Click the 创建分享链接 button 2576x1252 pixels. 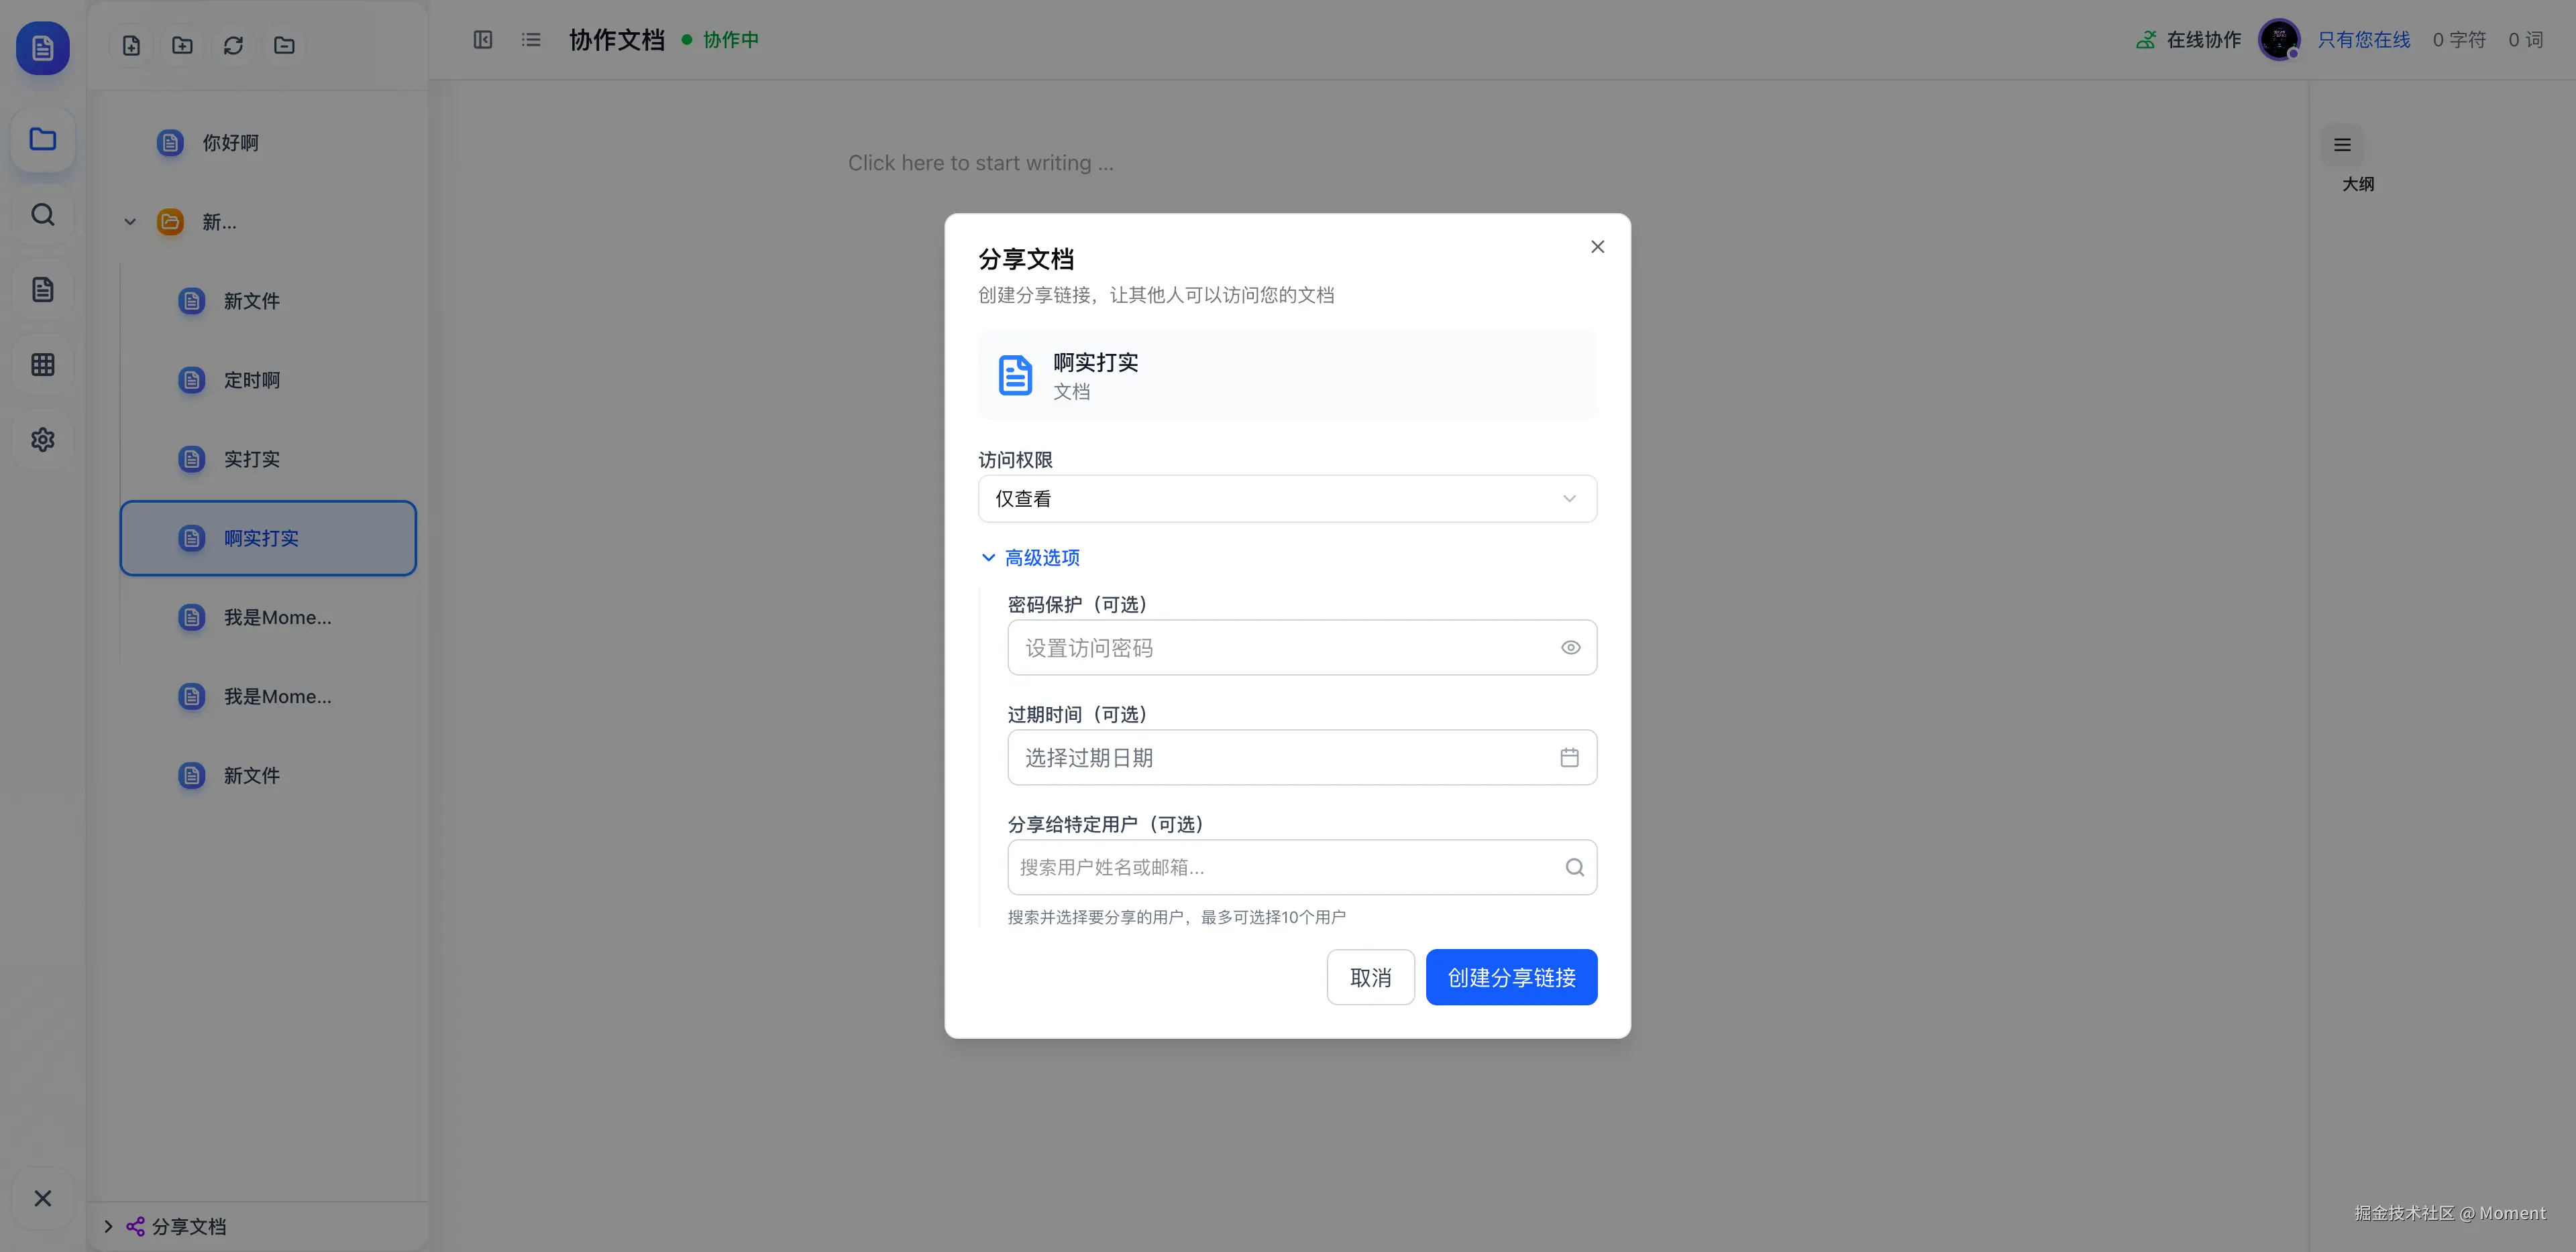[1510, 977]
